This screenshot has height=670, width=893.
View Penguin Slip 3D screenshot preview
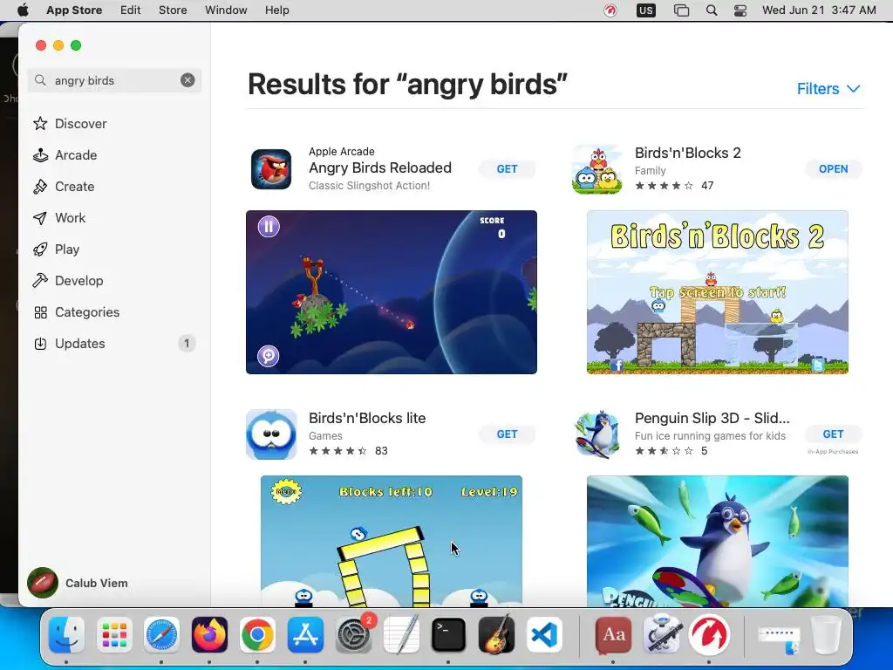tap(718, 541)
